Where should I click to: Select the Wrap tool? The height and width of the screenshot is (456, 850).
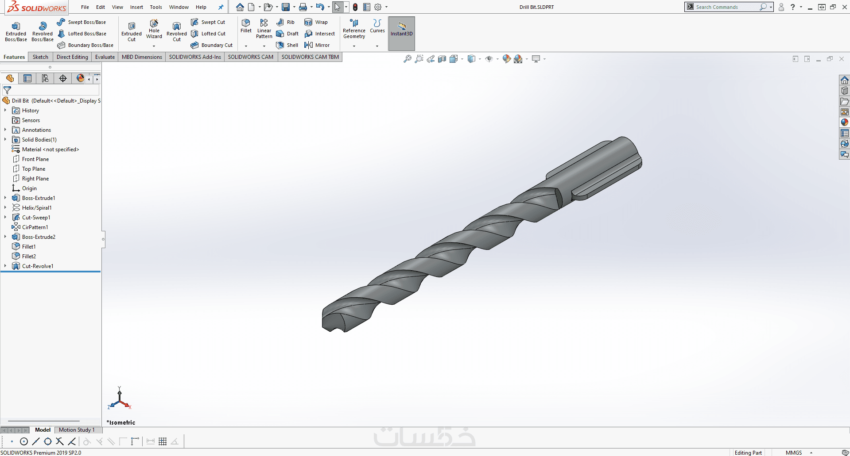(x=316, y=22)
